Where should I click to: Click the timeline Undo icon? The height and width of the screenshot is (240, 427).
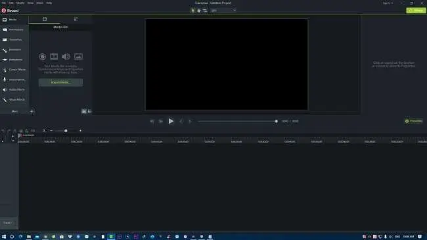(3, 131)
